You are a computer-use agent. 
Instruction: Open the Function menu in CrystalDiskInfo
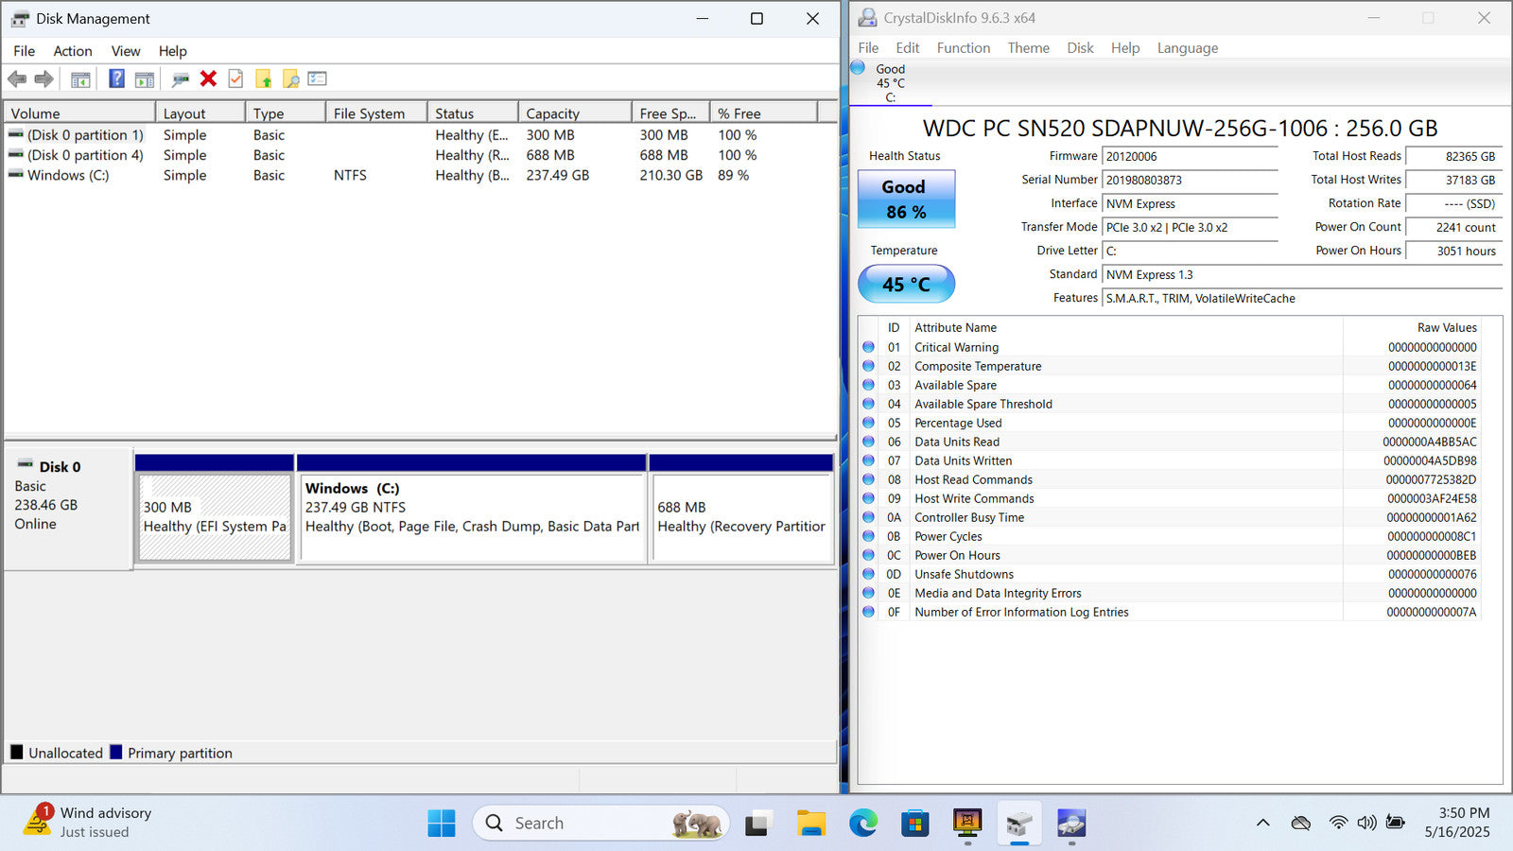tap(963, 48)
